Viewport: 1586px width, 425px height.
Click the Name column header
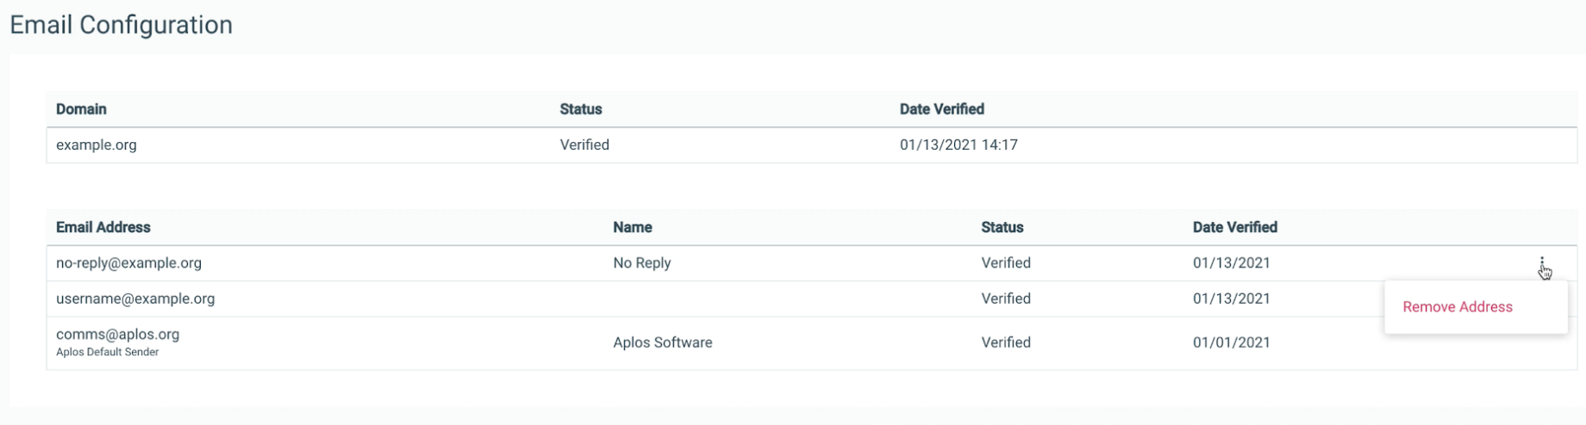[633, 227]
